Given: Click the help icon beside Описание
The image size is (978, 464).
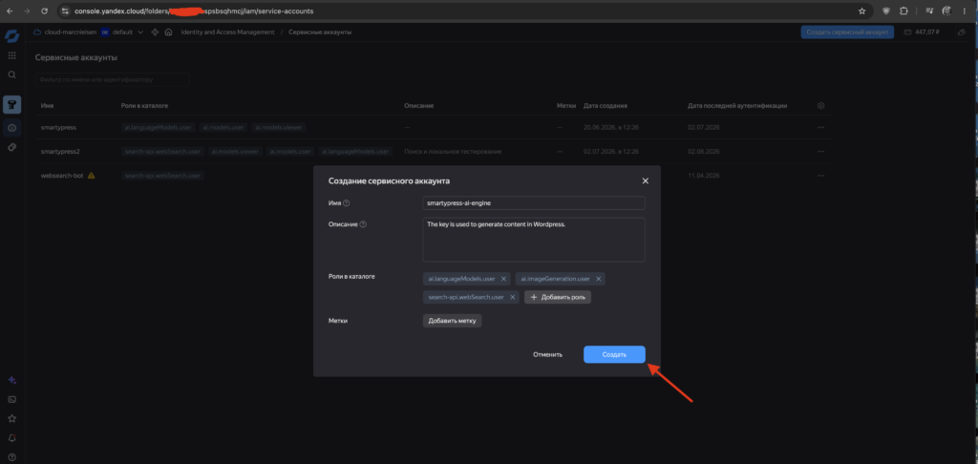Looking at the screenshot, I should pos(363,224).
